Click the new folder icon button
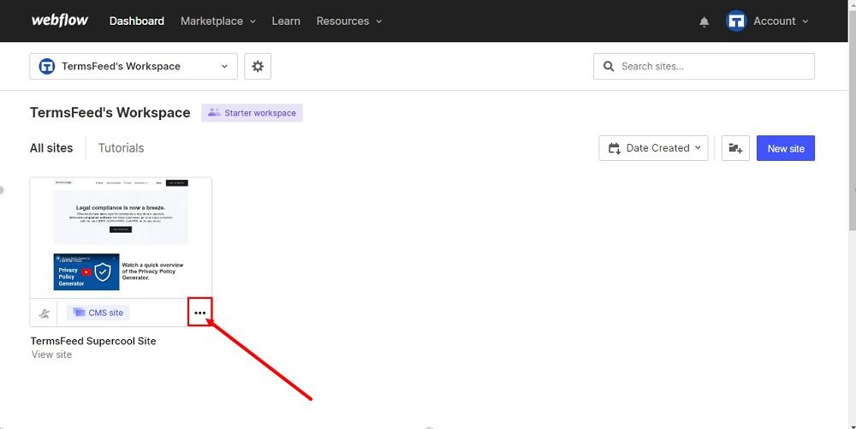 735,148
